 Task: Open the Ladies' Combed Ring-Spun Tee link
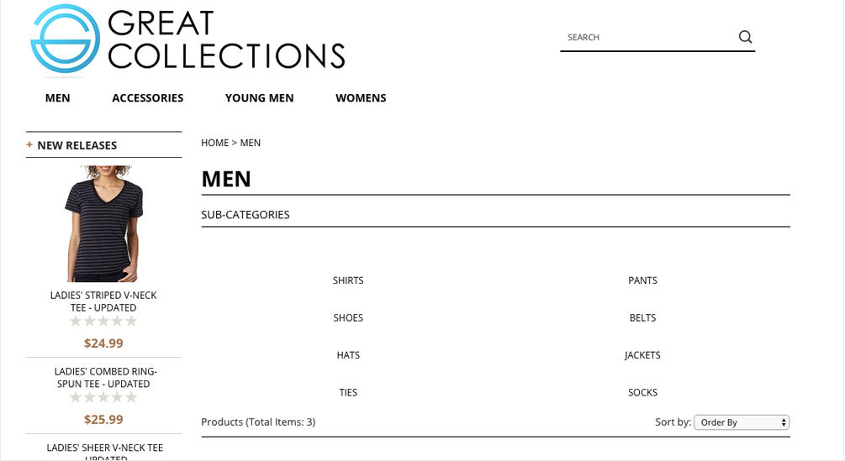105,378
